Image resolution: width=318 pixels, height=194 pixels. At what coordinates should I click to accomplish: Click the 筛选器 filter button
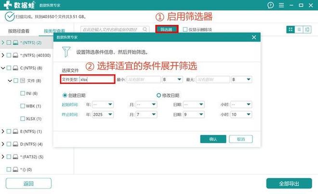pyautogui.click(x=167, y=29)
